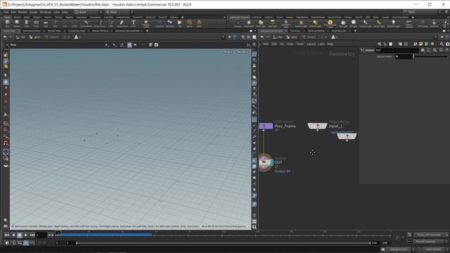The width and height of the screenshot is (450, 253).
Task: Select the Input_1 object merge node
Action: [x=317, y=126]
